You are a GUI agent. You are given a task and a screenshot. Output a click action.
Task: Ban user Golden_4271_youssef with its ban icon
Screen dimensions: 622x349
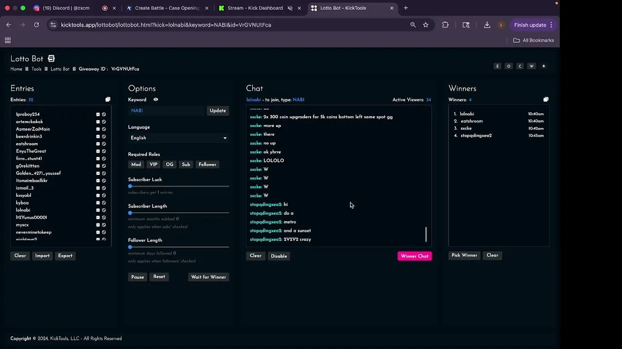pyautogui.click(x=104, y=173)
